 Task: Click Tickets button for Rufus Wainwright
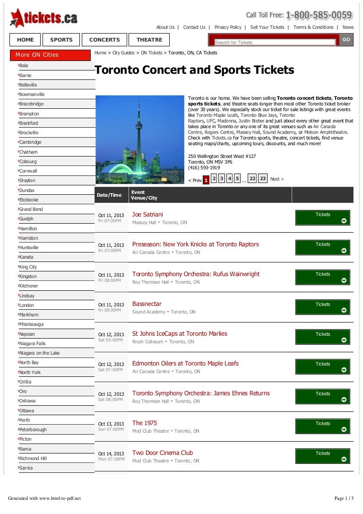pos(323,277)
